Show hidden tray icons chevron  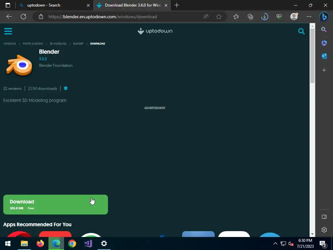275,243
